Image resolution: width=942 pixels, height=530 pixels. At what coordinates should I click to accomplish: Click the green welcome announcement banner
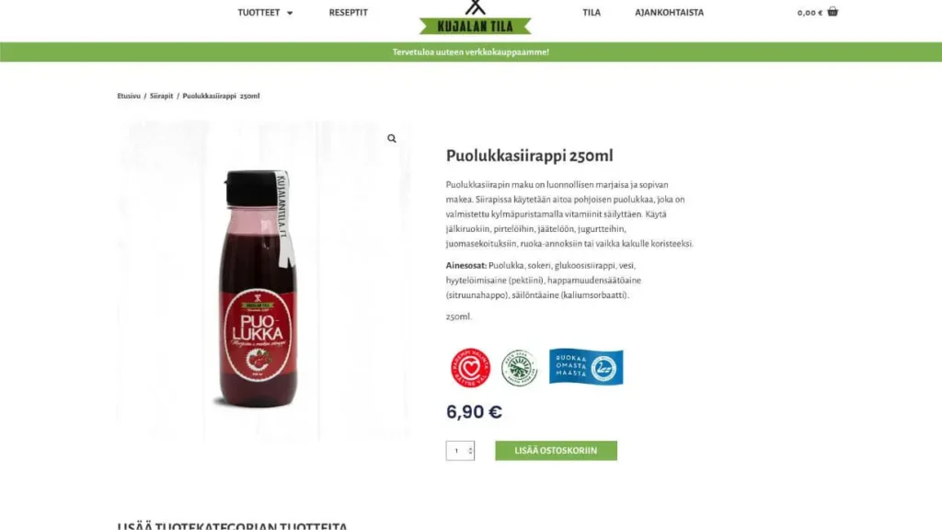click(471, 52)
